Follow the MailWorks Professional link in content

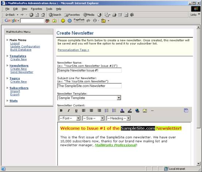116,145
